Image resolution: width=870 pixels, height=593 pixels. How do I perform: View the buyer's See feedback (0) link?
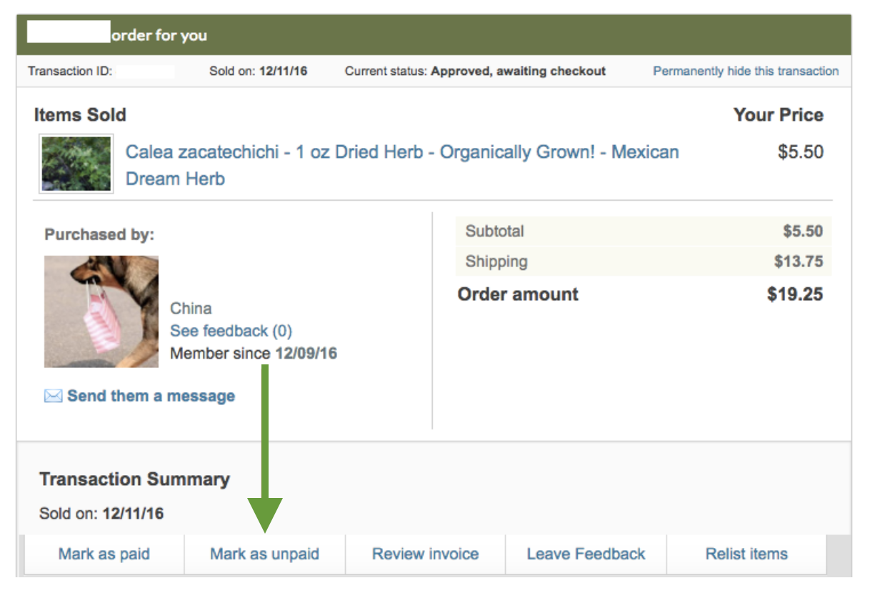point(231,331)
